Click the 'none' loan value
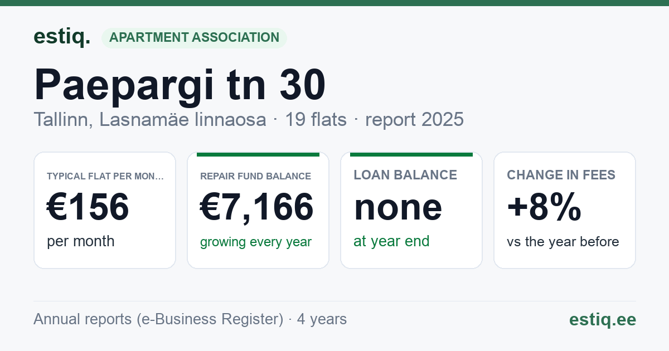Screen dimensions: 669x351 [398, 207]
